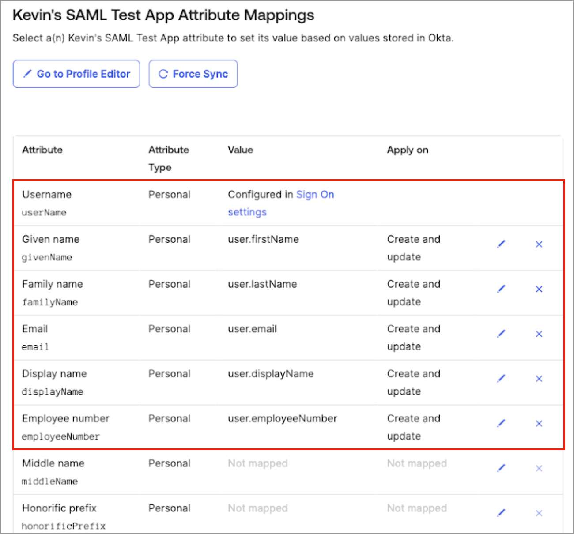The image size is (574, 534).
Task: Click Kevin's SAML Test App Attribute Mappings heading
Action: pos(163,15)
